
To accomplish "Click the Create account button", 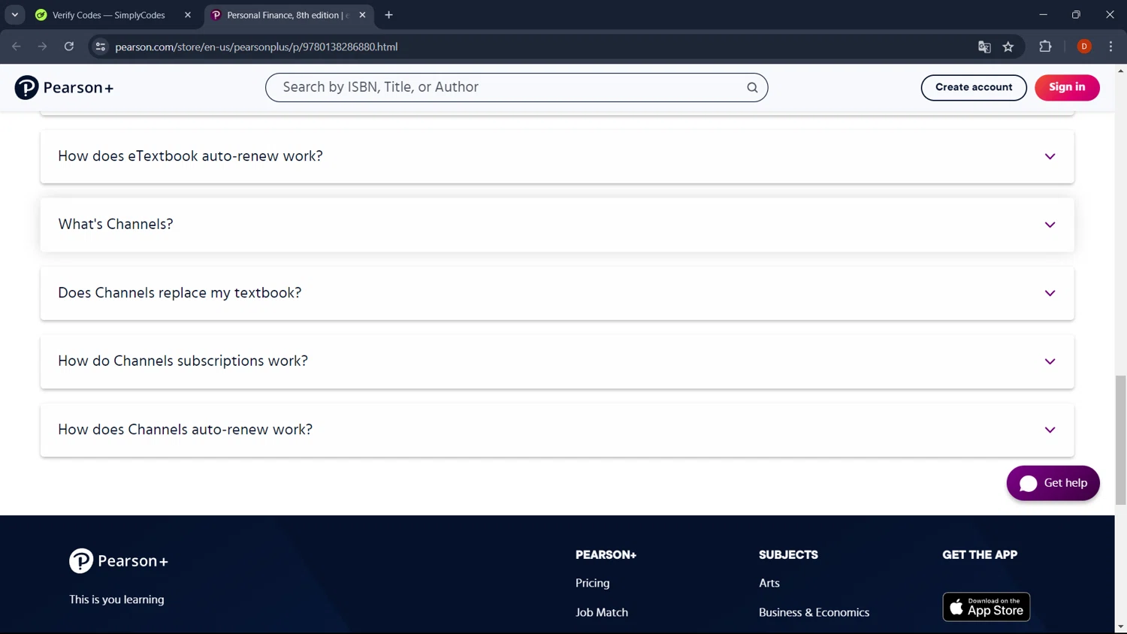I will [974, 87].
